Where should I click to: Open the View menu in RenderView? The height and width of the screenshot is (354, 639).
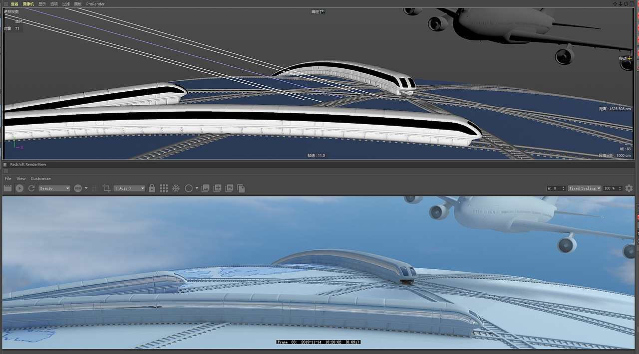coord(21,178)
